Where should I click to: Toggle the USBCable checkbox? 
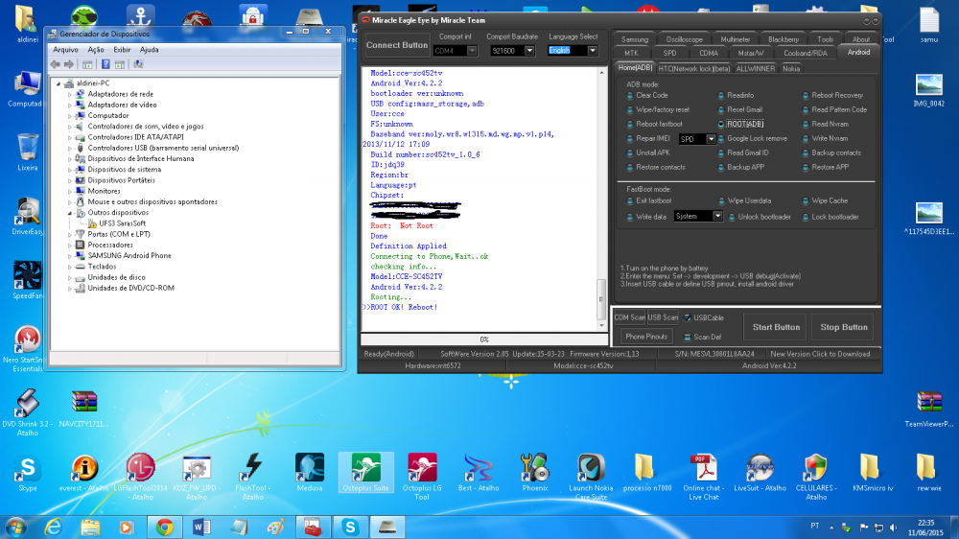(x=688, y=317)
